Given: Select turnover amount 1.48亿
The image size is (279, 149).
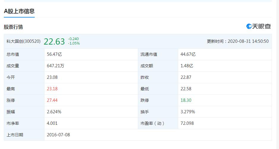Looking at the screenshot, I should coord(187,66).
